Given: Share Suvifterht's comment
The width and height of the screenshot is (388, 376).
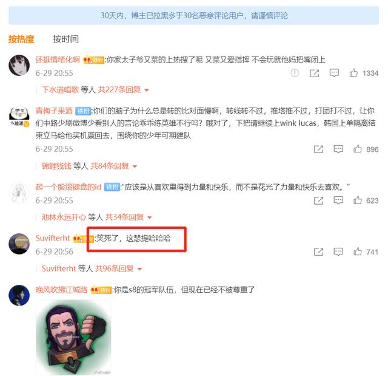Looking at the screenshot, I should pos(318,252).
